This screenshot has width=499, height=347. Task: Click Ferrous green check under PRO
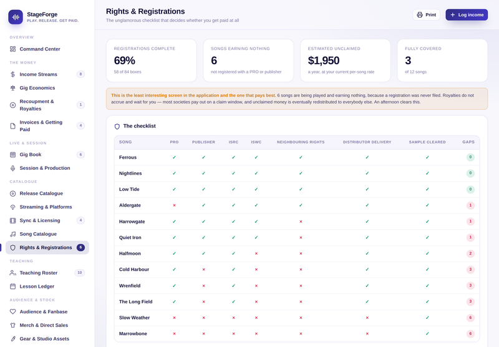point(174,157)
